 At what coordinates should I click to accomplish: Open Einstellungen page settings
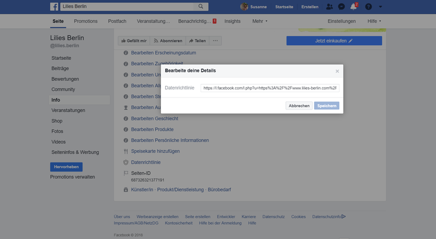[342, 21]
